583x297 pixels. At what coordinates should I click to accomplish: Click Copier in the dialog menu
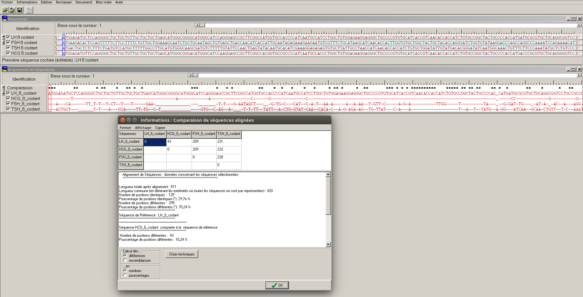[x=160, y=128]
